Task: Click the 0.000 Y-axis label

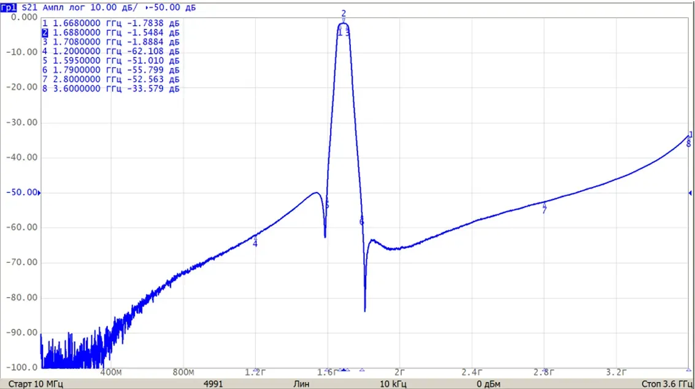Action: [25, 17]
